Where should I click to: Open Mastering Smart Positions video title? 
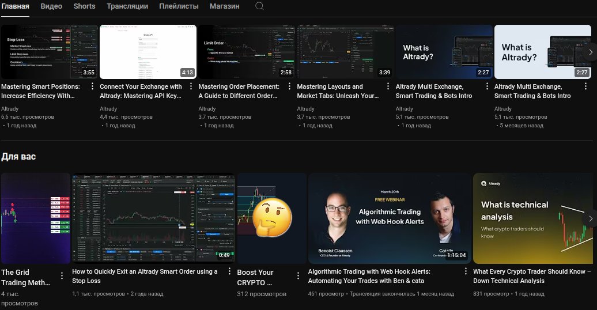tap(41, 92)
